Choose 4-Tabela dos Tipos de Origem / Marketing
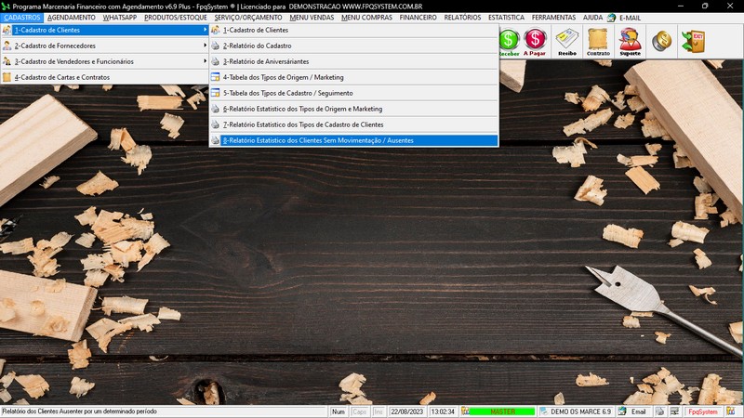 (354, 77)
